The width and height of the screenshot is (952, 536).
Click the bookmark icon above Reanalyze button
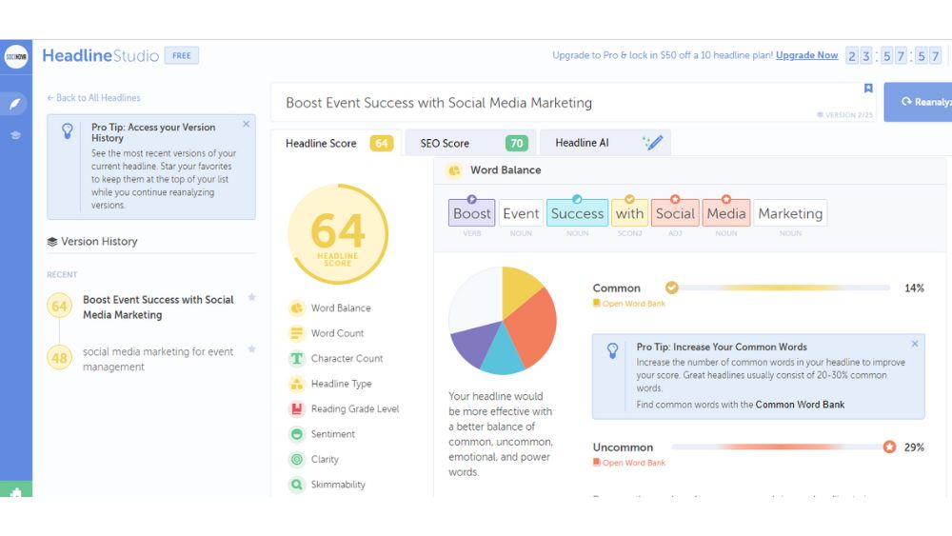[868, 89]
